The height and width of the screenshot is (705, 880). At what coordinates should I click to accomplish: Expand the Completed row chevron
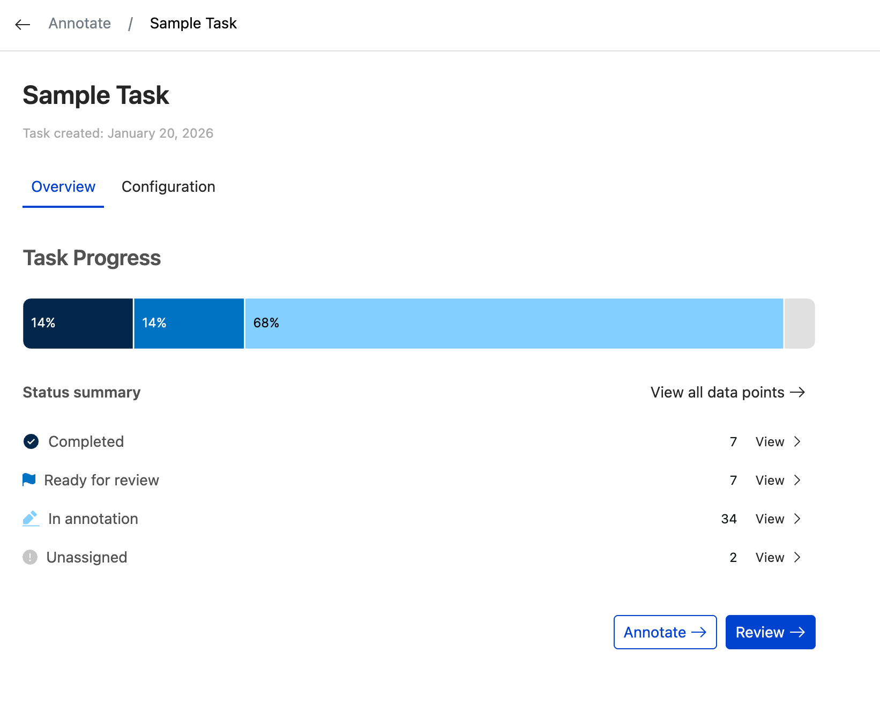pos(797,441)
